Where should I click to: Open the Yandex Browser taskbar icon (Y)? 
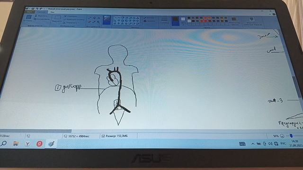tap(27, 144)
